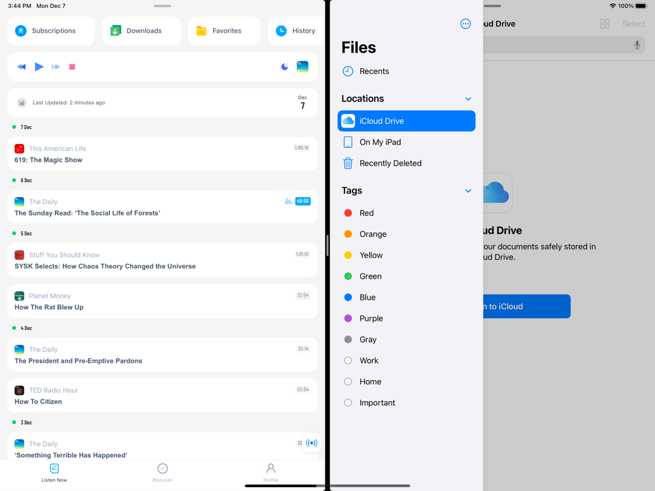655x491 pixels.
Task: Select the Home tag
Action: [407, 382]
